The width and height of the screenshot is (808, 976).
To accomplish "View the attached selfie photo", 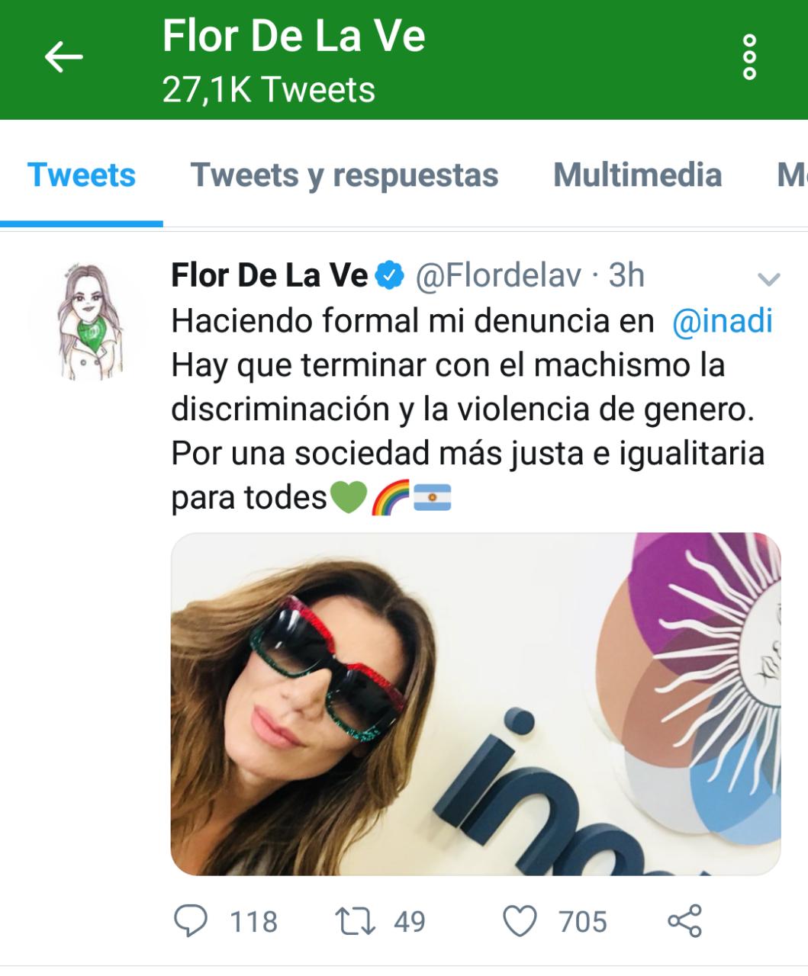I will [x=475, y=704].
